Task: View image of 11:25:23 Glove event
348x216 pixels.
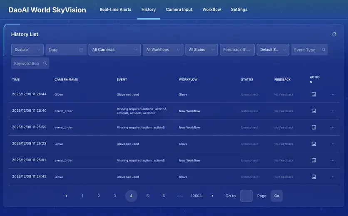Action: point(314,144)
